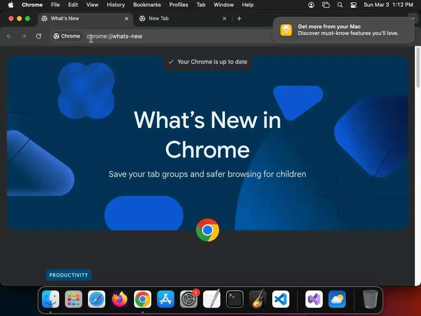The width and height of the screenshot is (421, 316).
Task: Open Stage Manager windows icon in menu bar
Action: (x=326, y=5)
